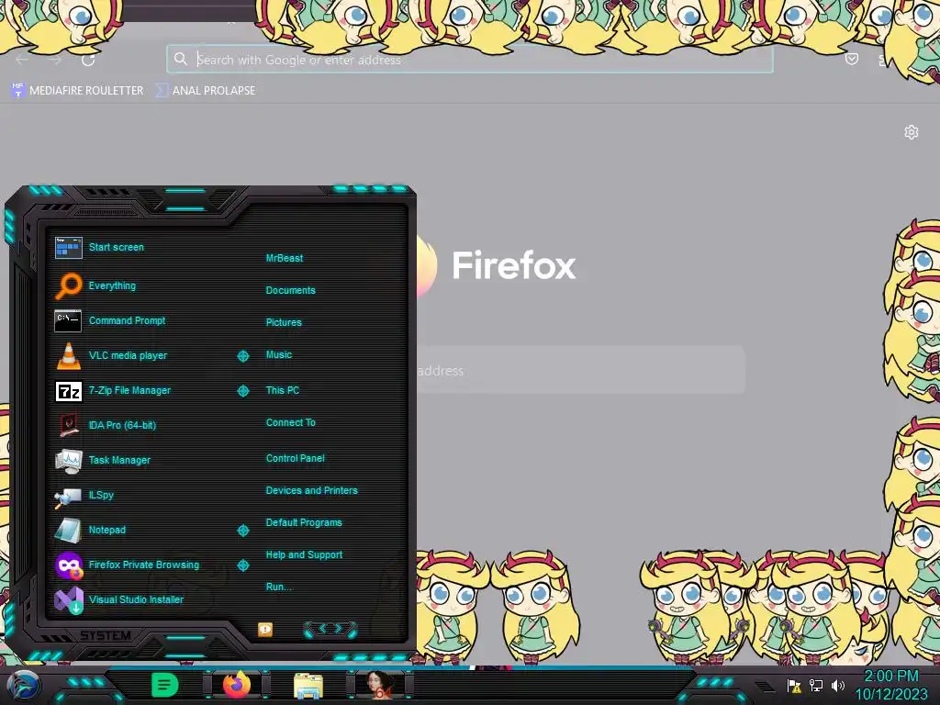Screen dimensions: 940x705
Task: Open Devices and Printers
Action: coord(312,490)
